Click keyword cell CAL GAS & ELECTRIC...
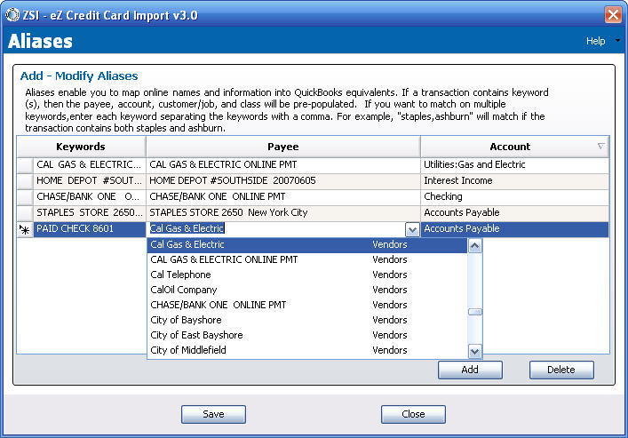 [90, 165]
